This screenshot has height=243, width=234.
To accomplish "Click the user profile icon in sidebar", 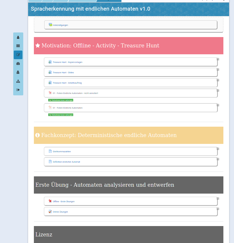I will [18, 37].
